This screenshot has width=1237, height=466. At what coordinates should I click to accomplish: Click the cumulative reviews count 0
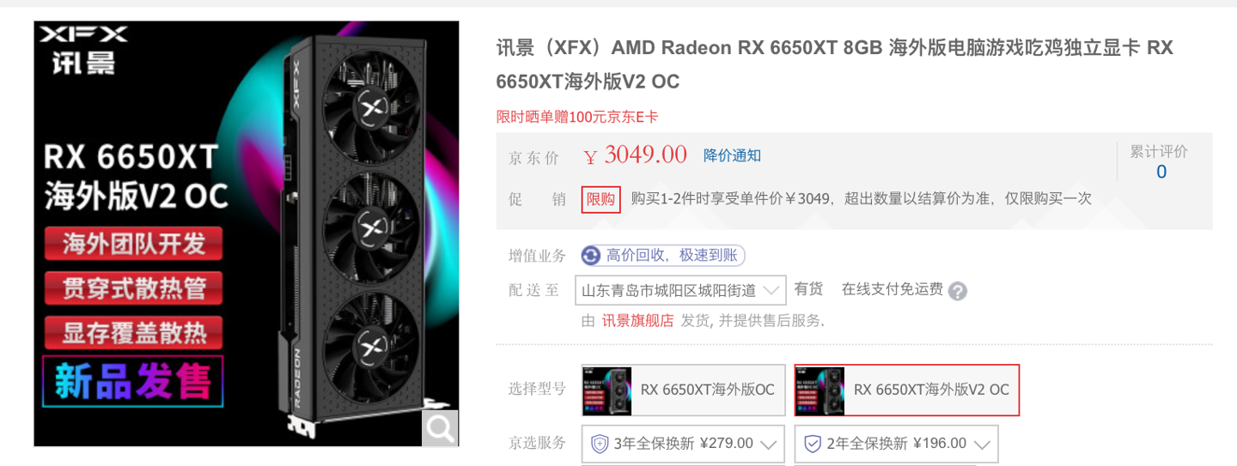tap(1161, 172)
